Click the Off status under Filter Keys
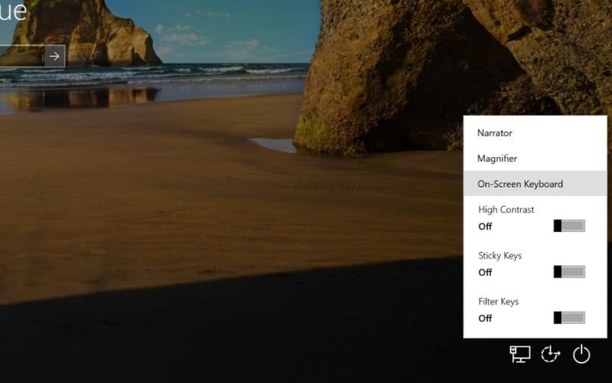This screenshot has height=383, width=612. pyautogui.click(x=485, y=319)
